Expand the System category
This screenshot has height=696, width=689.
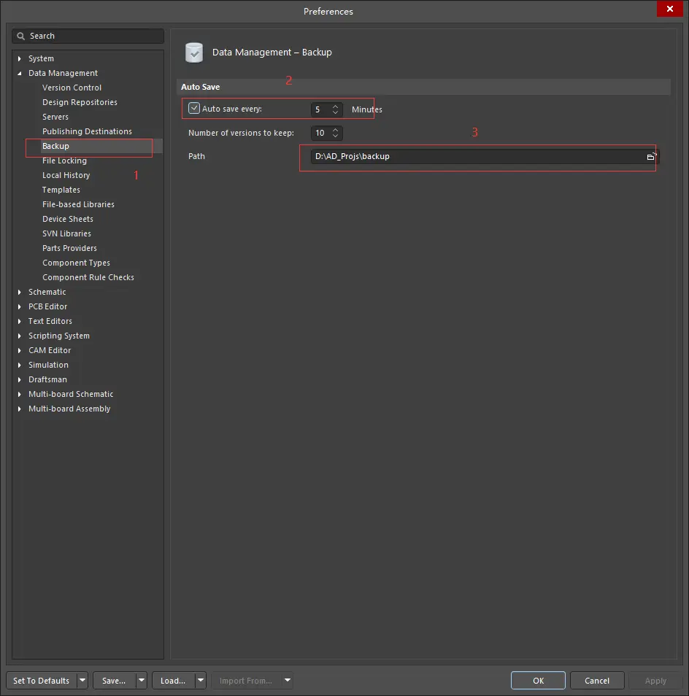pos(19,58)
